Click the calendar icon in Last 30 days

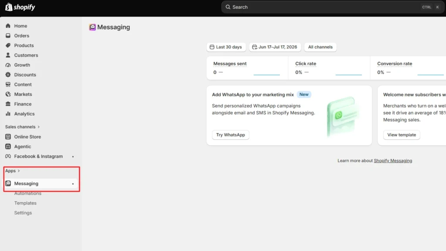pyautogui.click(x=212, y=47)
